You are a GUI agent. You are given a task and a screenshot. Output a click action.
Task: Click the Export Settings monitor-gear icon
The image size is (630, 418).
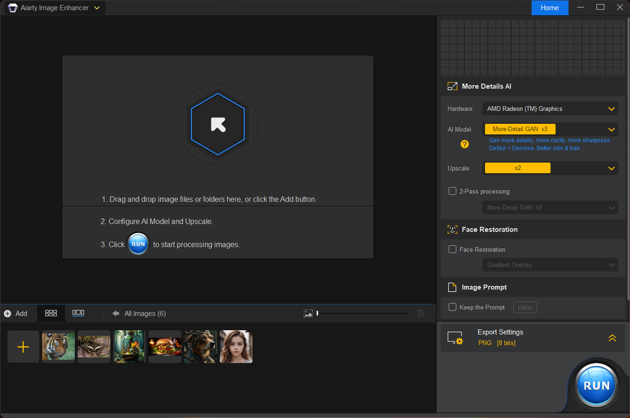click(455, 338)
